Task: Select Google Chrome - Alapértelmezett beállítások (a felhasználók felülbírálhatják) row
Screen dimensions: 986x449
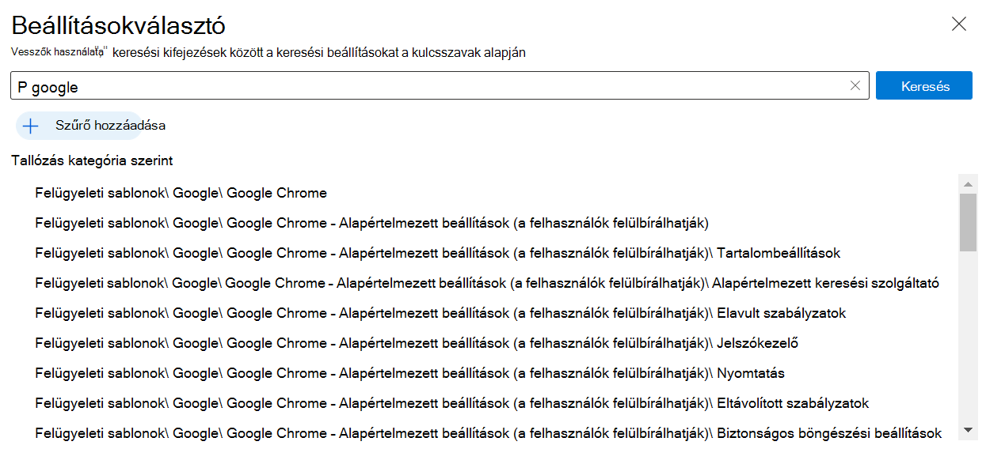Action: coord(372,223)
